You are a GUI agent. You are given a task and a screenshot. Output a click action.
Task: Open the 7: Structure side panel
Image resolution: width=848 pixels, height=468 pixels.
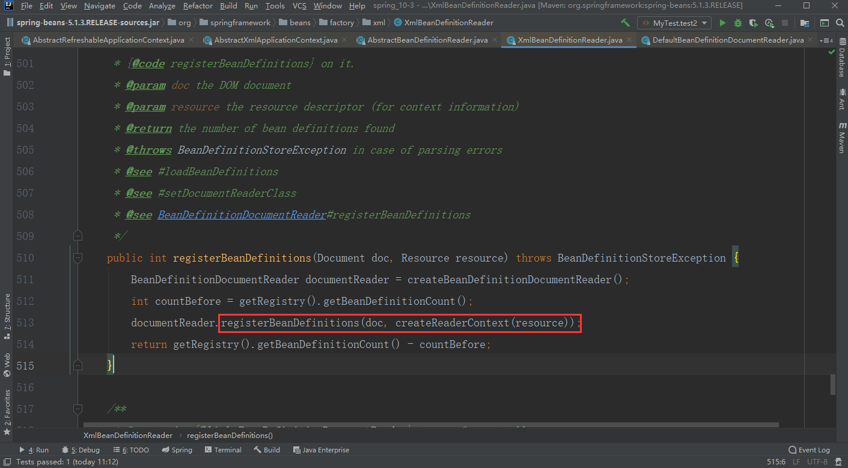(x=7, y=318)
